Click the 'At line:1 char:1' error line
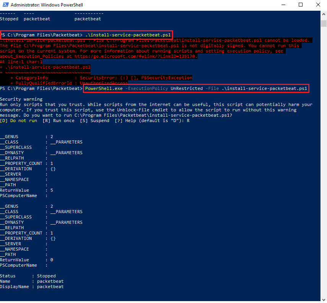 pos(21,62)
